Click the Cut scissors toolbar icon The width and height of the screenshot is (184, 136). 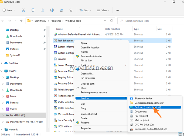pos(23,10)
